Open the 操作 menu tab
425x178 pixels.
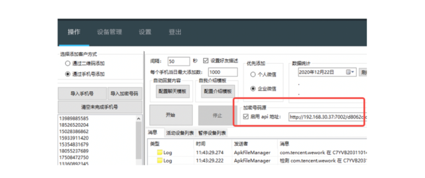[x=74, y=32]
